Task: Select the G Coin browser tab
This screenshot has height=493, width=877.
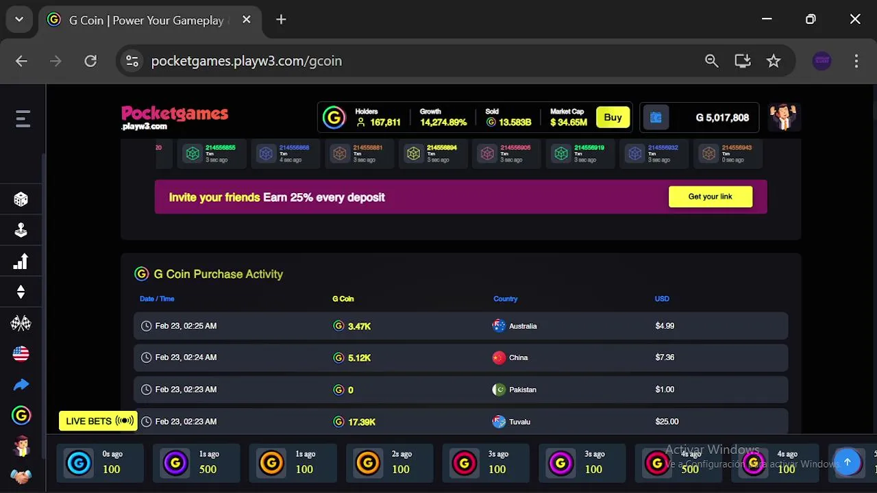Action: click(x=149, y=20)
